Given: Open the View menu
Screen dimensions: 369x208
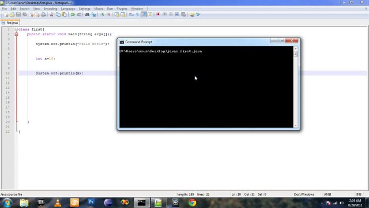Looking at the screenshot, I should [x=36, y=9].
